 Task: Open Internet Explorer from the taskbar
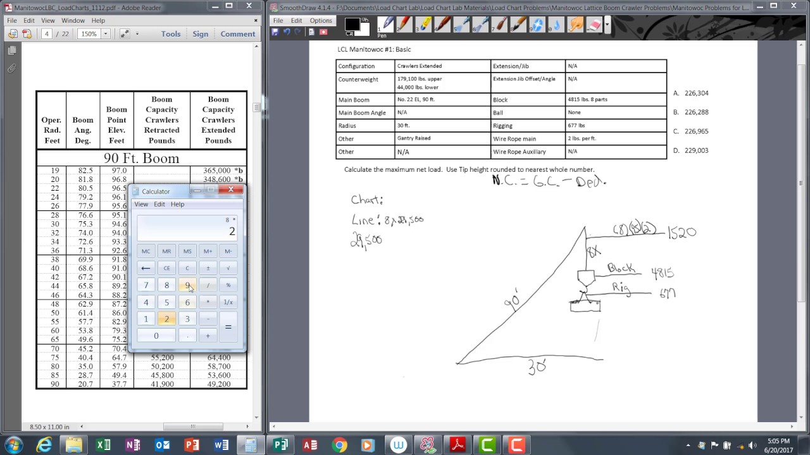pyautogui.click(x=44, y=445)
